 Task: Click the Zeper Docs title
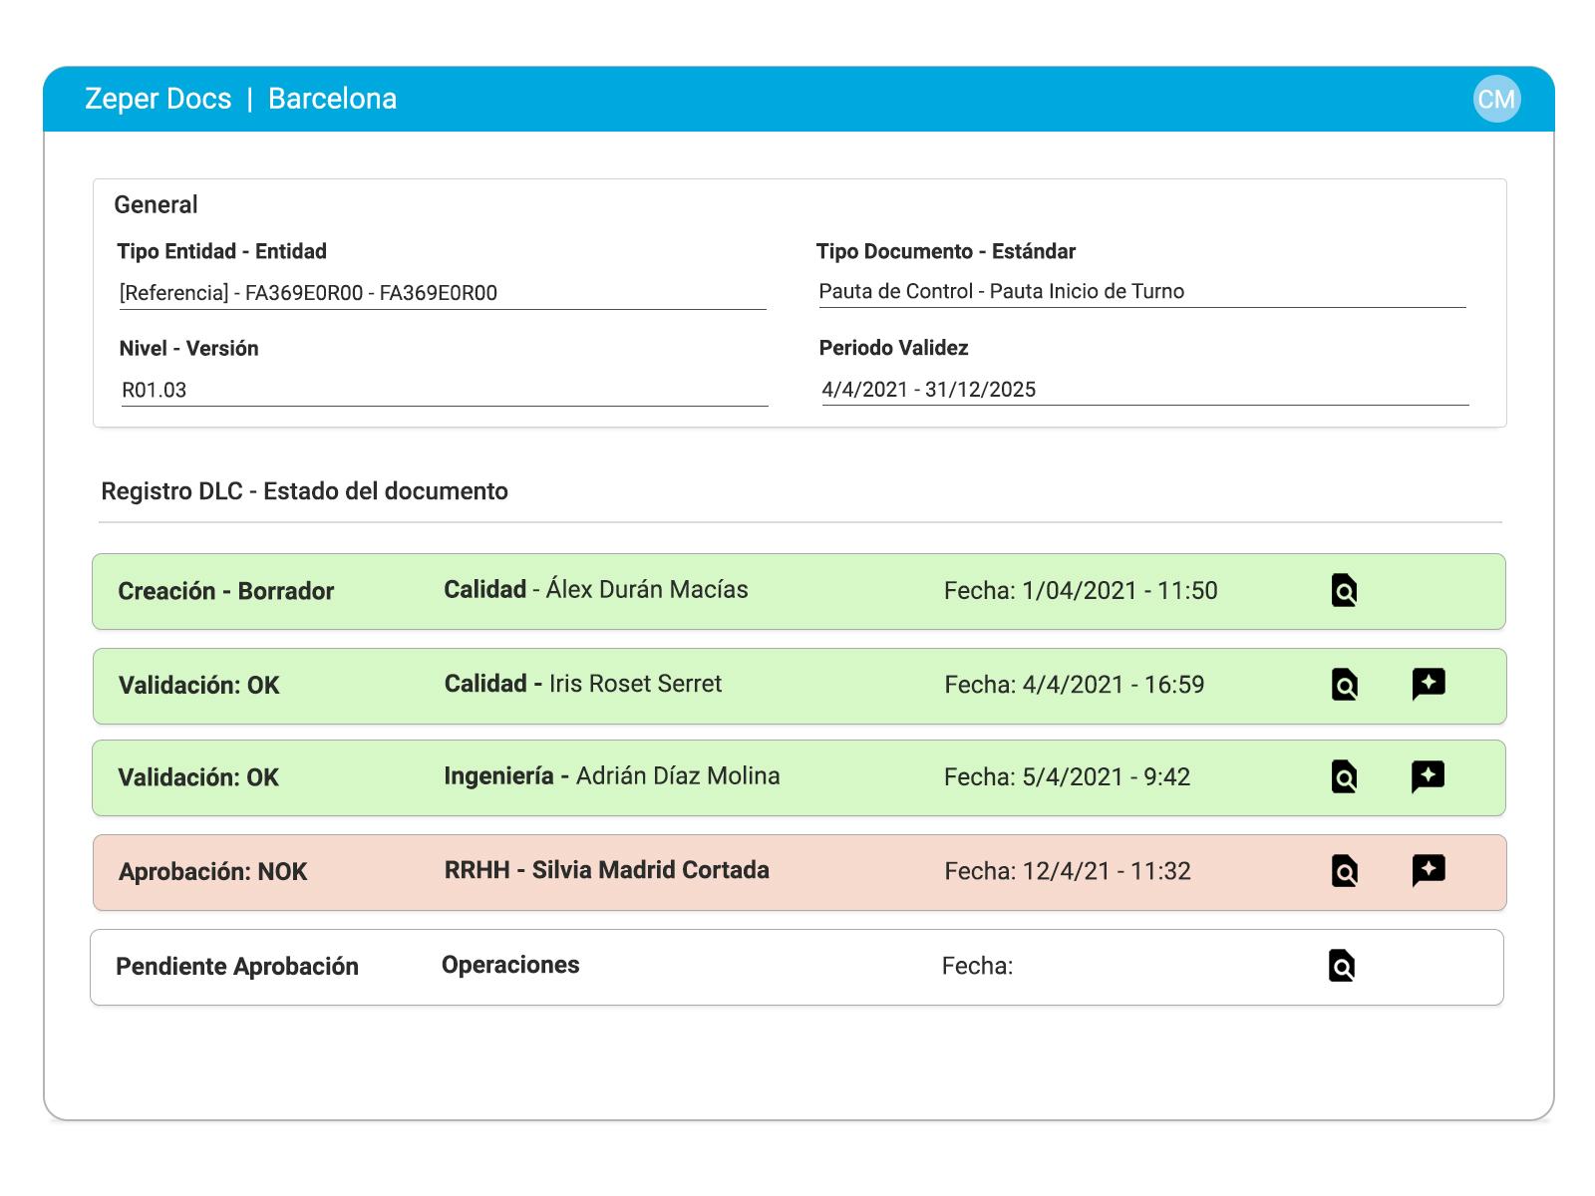pyautogui.click(x=159, y=99)
